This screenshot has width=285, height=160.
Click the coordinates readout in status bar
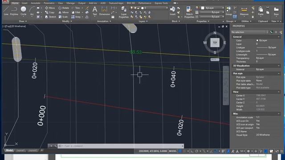click(153, 151)
